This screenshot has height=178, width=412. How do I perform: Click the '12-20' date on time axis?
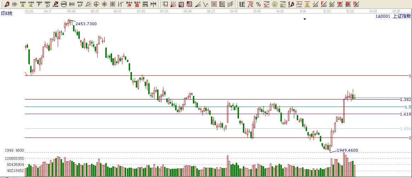click(350, 11)
